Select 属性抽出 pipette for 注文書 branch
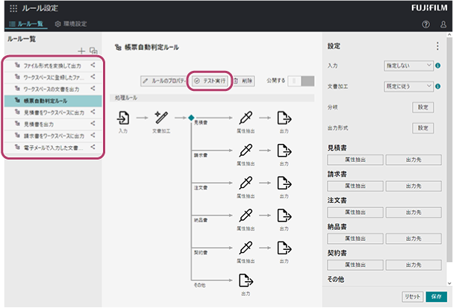The image size is (453, 308). (246, 183)
